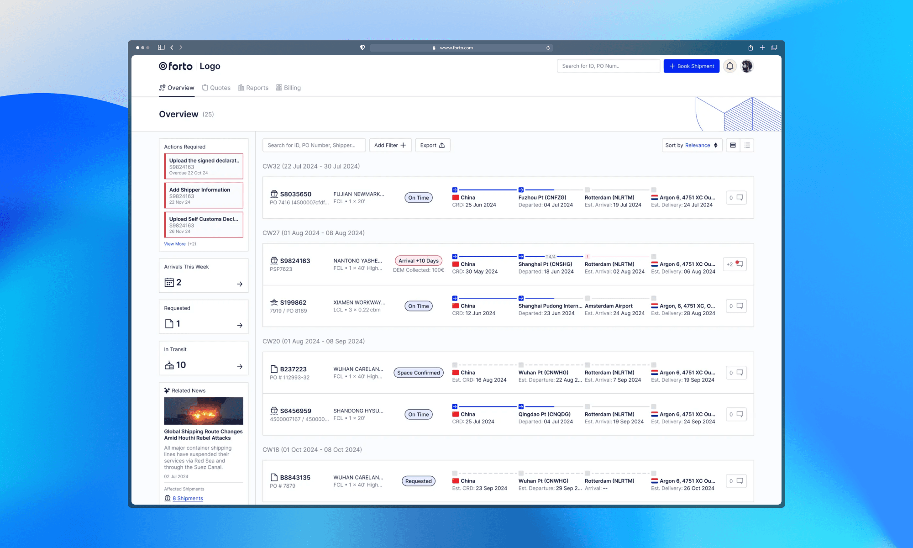The width and height of the screenshot is (913, 548).
Task: Expand Arrivals This Week arrow
Action: [240, 284]
